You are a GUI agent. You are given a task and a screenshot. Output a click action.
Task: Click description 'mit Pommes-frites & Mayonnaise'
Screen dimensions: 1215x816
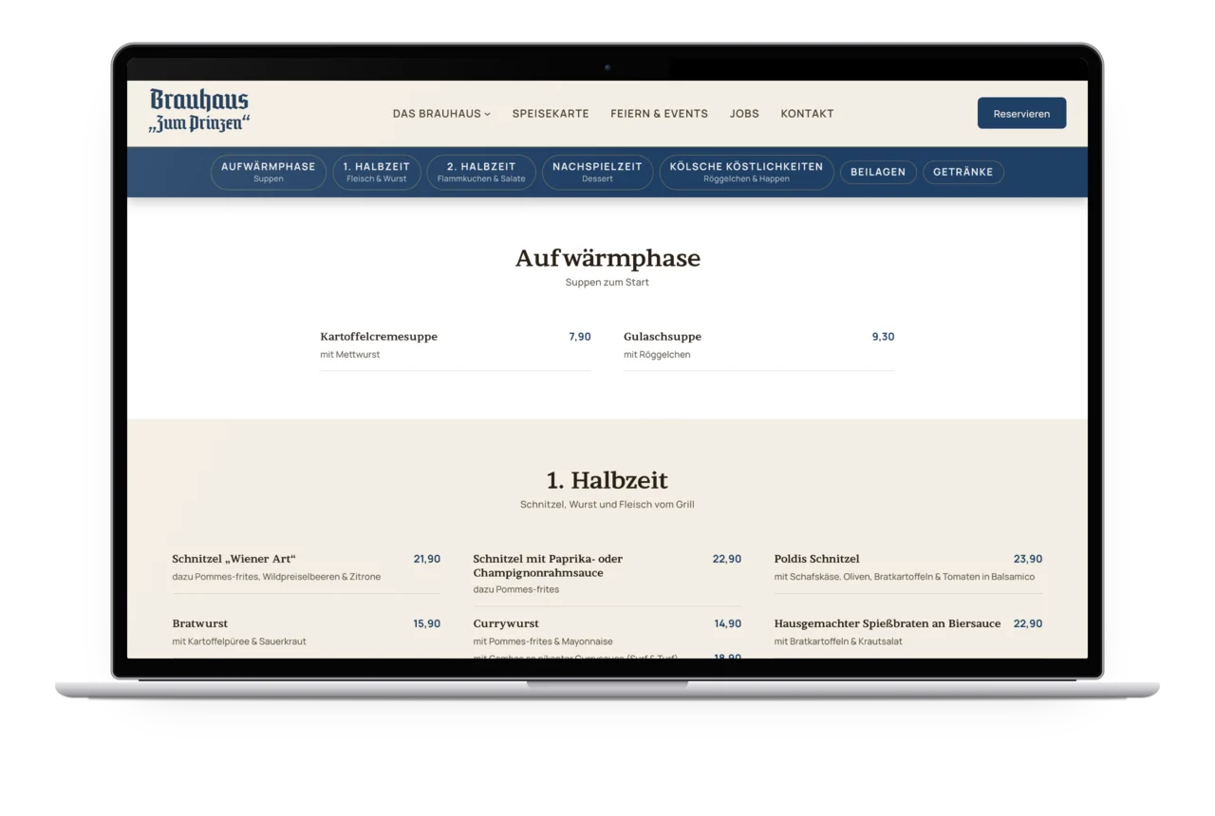coord(543,641)
